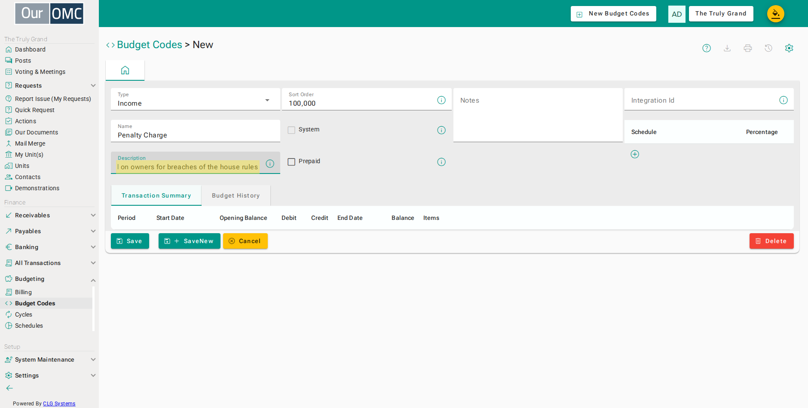This screenshot has width=808, height=408.
Task: Open Mail Merge in sidebar
Action: click(30, 143)
